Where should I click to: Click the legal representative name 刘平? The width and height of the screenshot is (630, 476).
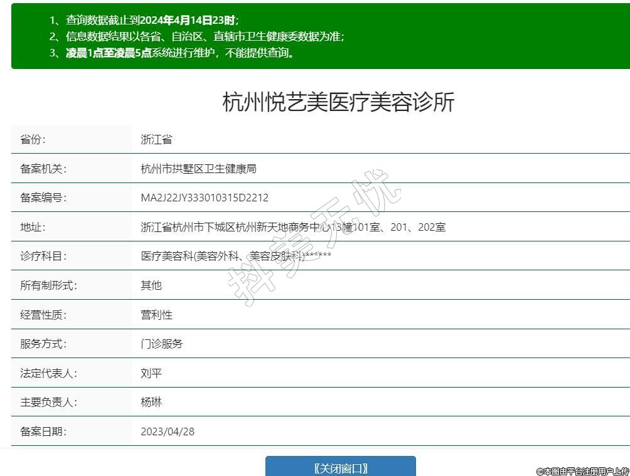[151, 373]
